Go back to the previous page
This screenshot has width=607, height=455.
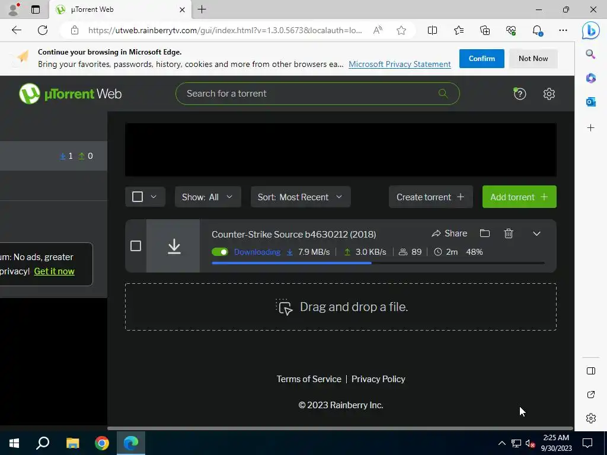pos(16,30)
